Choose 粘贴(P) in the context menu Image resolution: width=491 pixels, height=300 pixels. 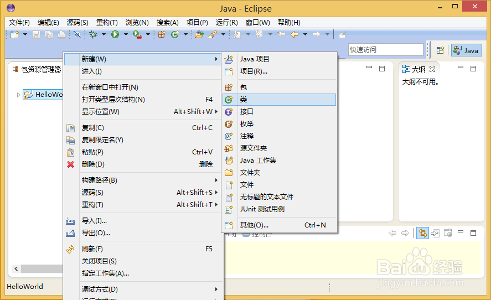(142, 152)
